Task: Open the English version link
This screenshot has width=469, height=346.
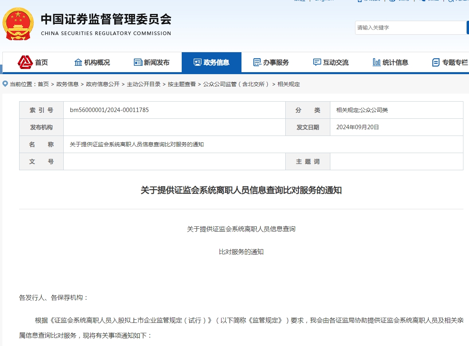Action: point(325,1)
